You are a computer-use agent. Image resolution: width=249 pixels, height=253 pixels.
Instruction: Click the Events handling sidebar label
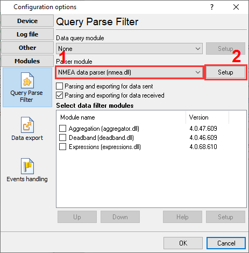click(x=27, y=179)
